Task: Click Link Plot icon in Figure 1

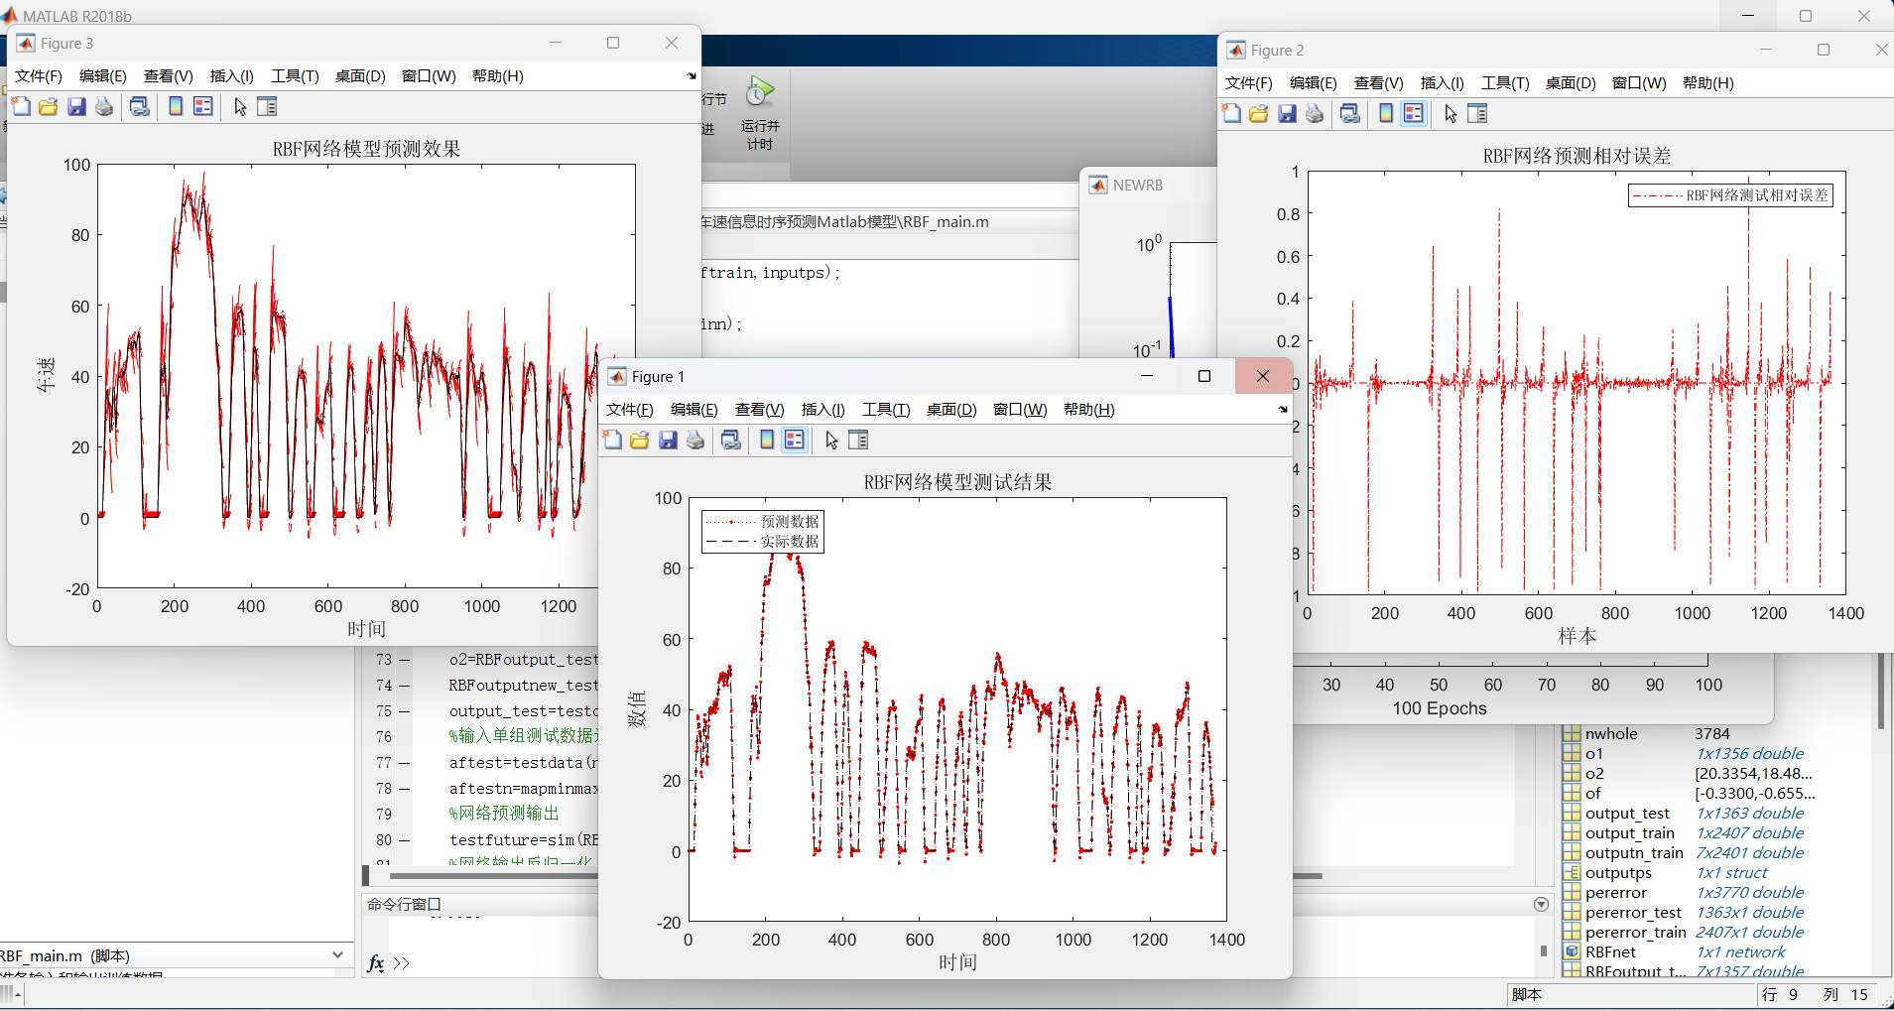Action: (731, 441)
